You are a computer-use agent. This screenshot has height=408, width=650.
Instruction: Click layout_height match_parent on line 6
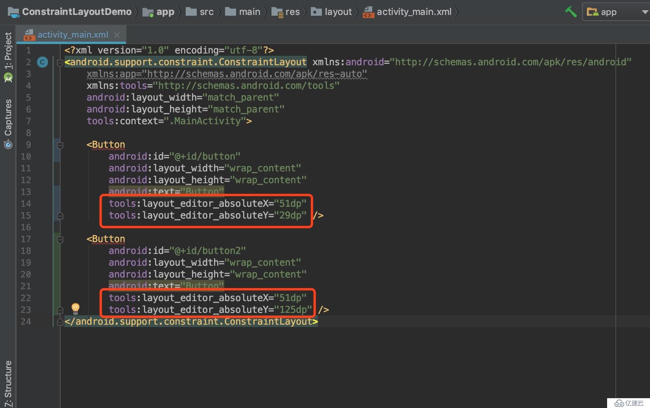coord(185,109)
